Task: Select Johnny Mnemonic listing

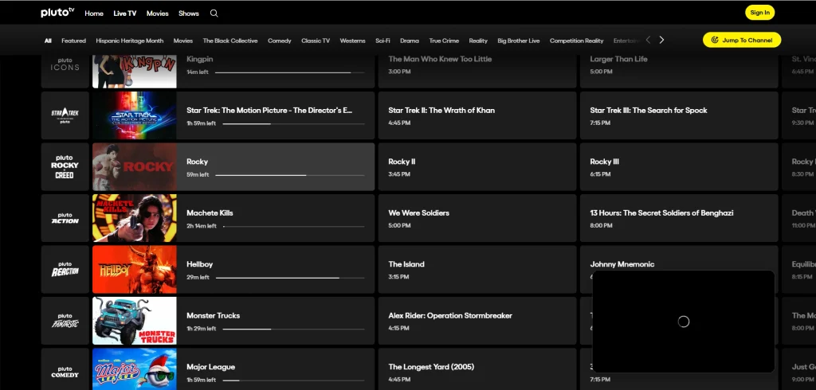Action: click(x=679, y=259)
